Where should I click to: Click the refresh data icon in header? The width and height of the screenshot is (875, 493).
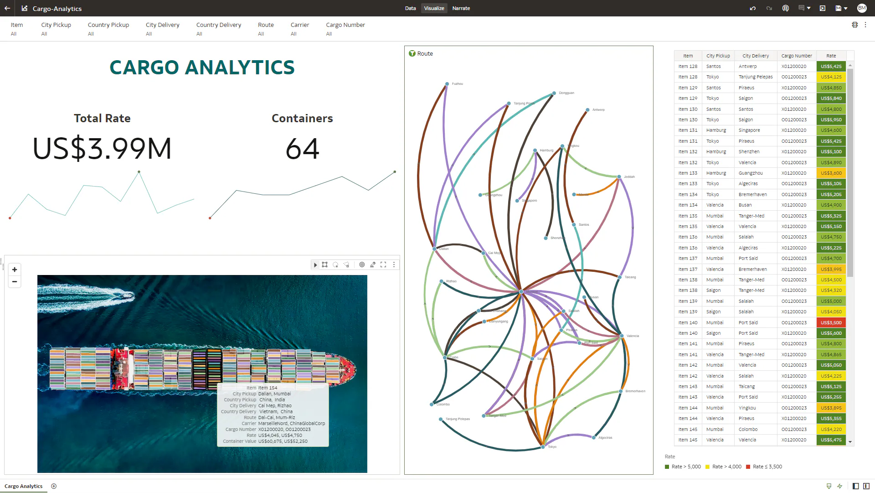785,8
